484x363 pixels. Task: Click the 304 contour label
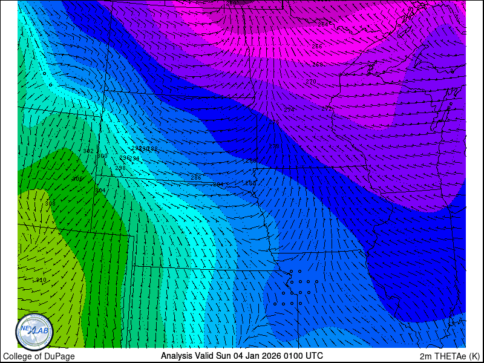100,191
